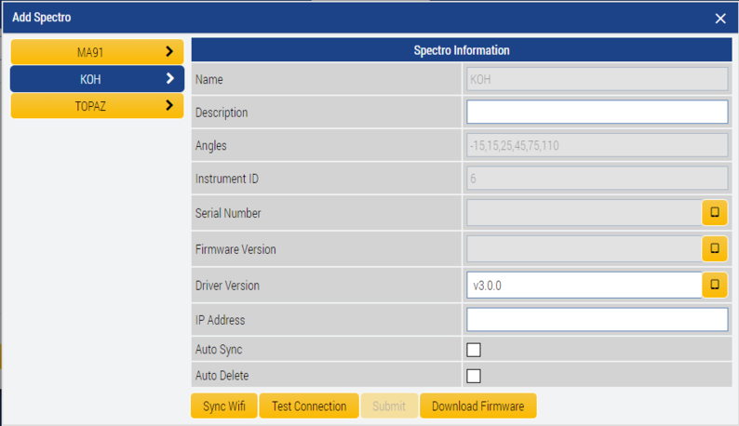Click the Test Connection button
Viewport: 739px width, 426px height.
308,406
